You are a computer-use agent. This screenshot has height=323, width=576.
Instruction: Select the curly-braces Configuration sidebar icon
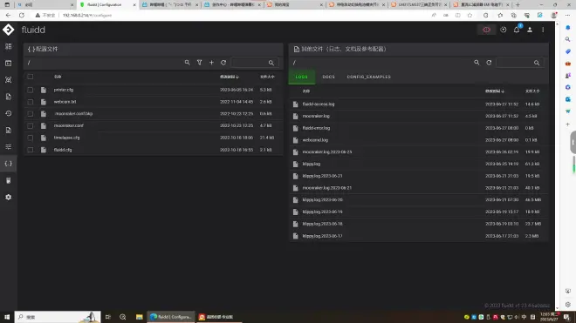tap(9, 164)
